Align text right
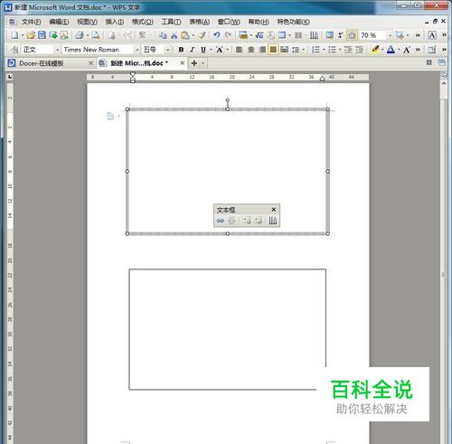 [262, 50]
